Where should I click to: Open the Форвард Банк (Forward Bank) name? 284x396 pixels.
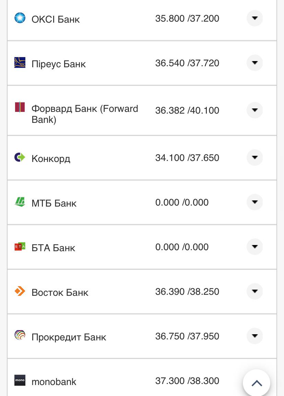pyautogui.click(x=85, y=114)
